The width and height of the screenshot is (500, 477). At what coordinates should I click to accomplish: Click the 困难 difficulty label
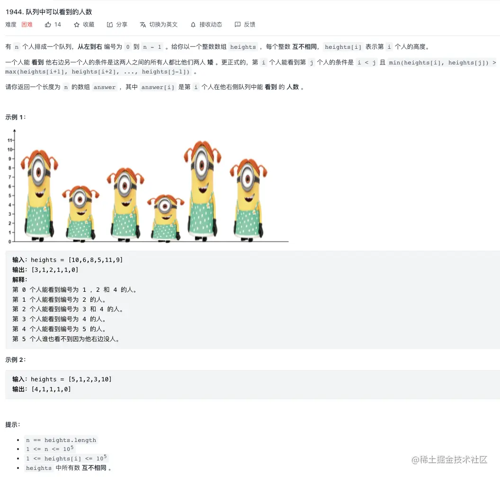[27, 25]
